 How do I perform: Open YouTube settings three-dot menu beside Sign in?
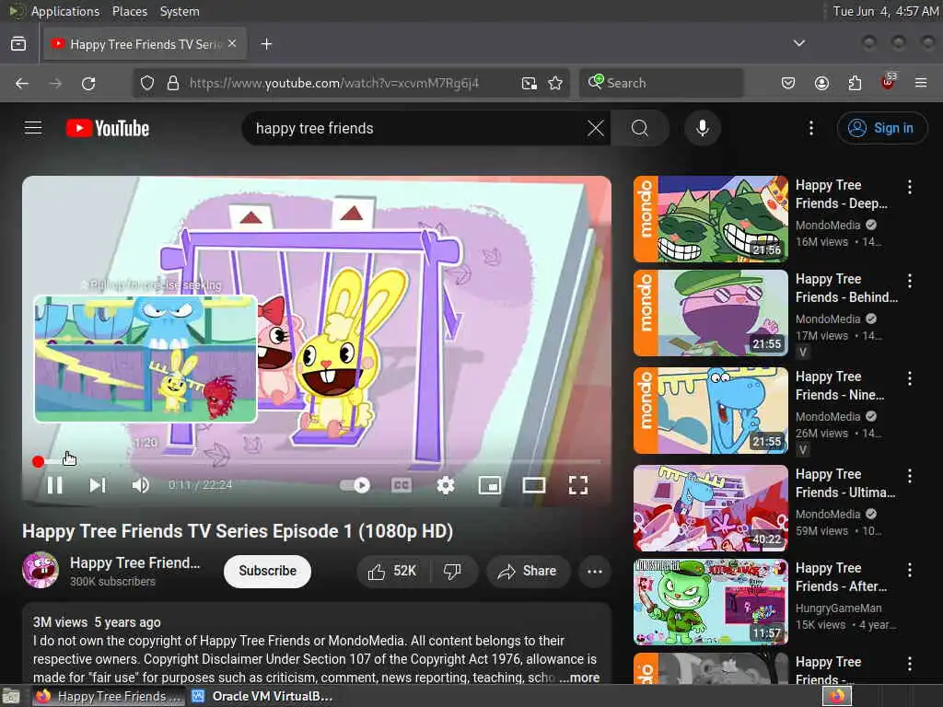[811, 128]
